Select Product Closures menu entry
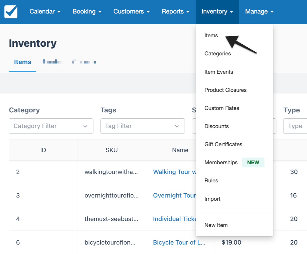The image size is (307, 254). [225, 90]
